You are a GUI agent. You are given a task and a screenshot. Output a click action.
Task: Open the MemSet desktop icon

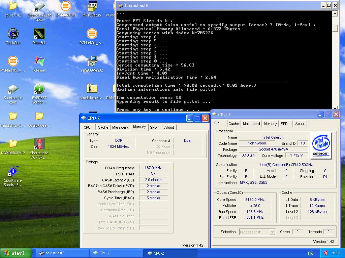pyautogui.click(x=39, y=34)
